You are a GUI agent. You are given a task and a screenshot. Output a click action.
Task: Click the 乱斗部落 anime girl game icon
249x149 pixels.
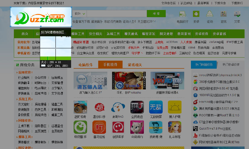(175, 127)
